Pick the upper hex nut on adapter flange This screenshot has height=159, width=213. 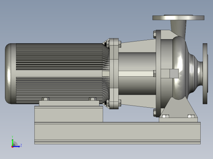coord(120,44)
